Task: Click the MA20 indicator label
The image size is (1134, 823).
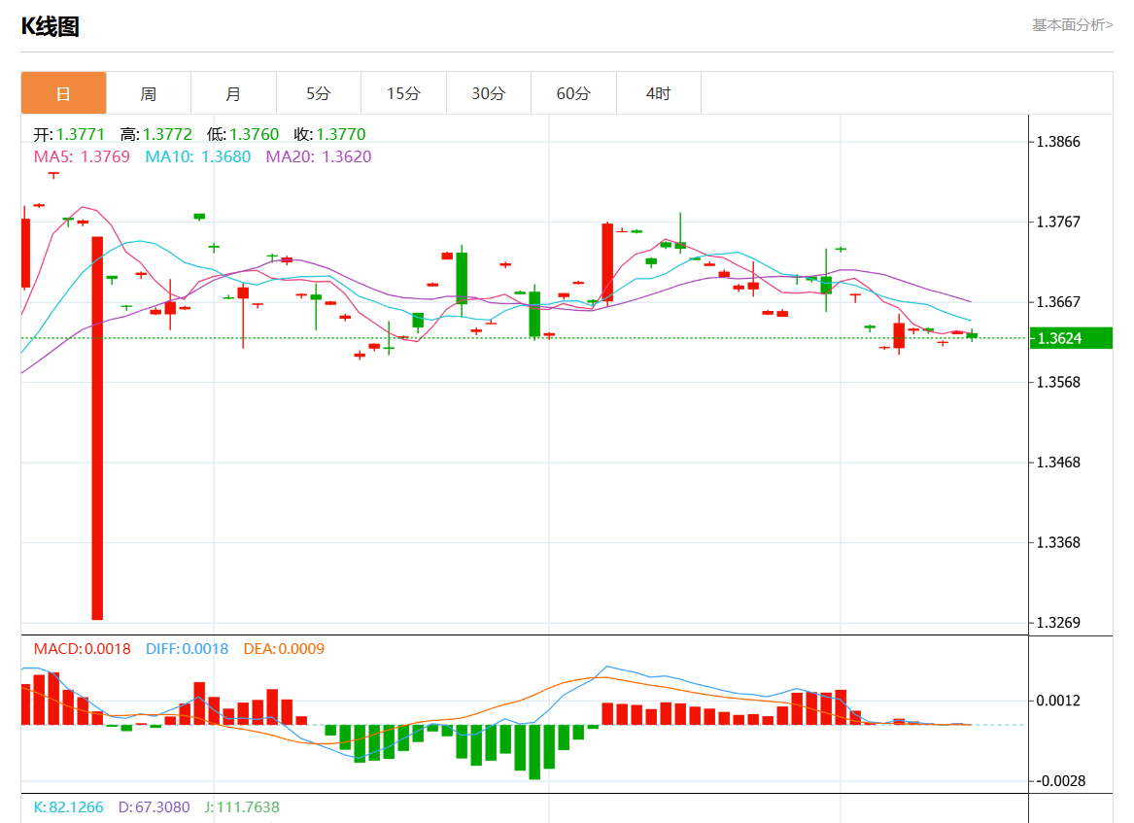Action: [x=319, y=156]
